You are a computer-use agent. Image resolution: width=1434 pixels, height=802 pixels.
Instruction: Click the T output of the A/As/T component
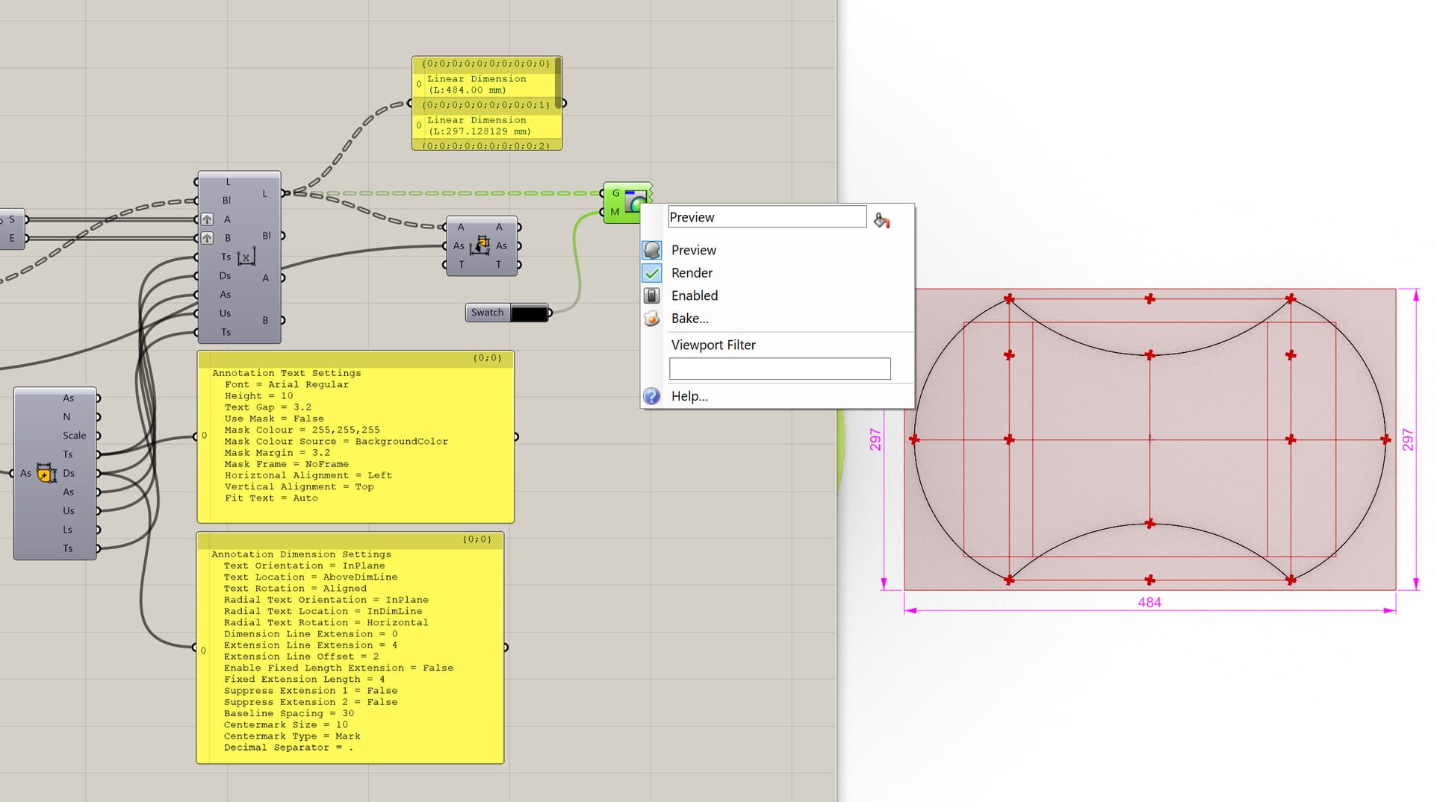pyautogui.click(x=499, y=264)
